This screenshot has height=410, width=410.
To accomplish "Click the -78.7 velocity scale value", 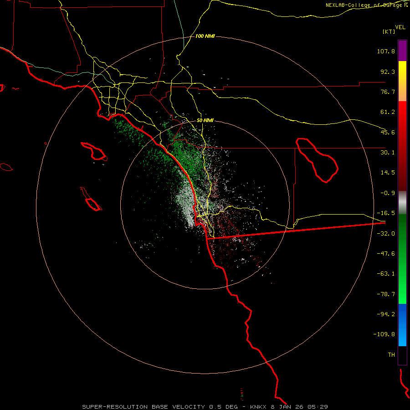I will tap(386, 294).
